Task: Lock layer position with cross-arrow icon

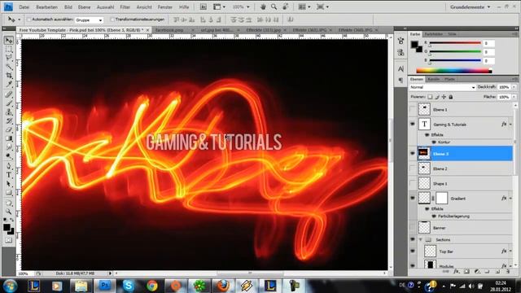Action: 444,97
